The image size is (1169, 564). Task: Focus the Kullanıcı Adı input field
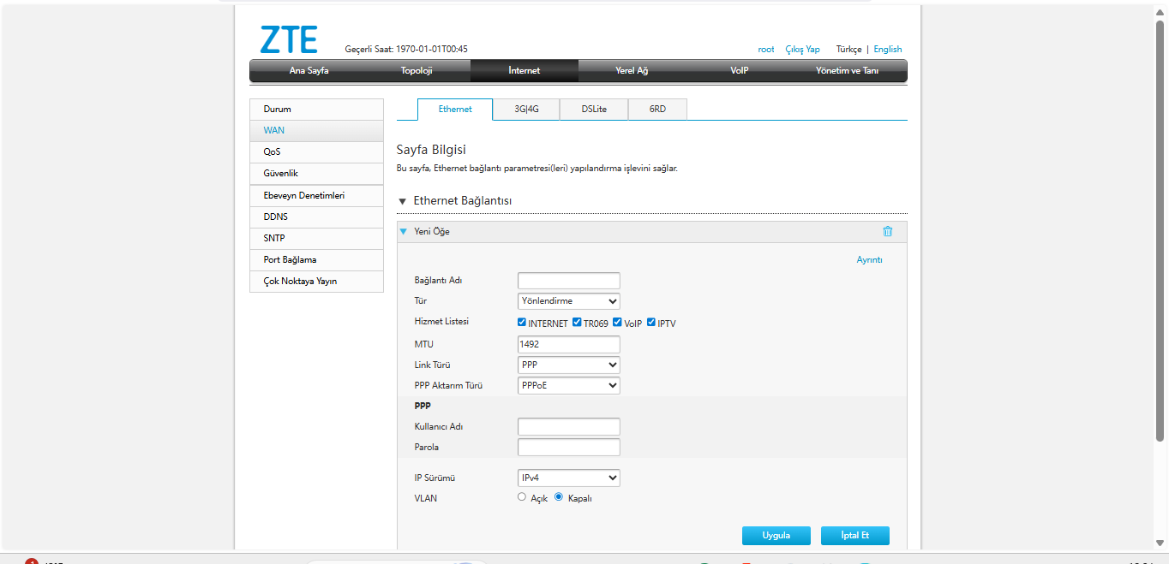tap(569, 427)
